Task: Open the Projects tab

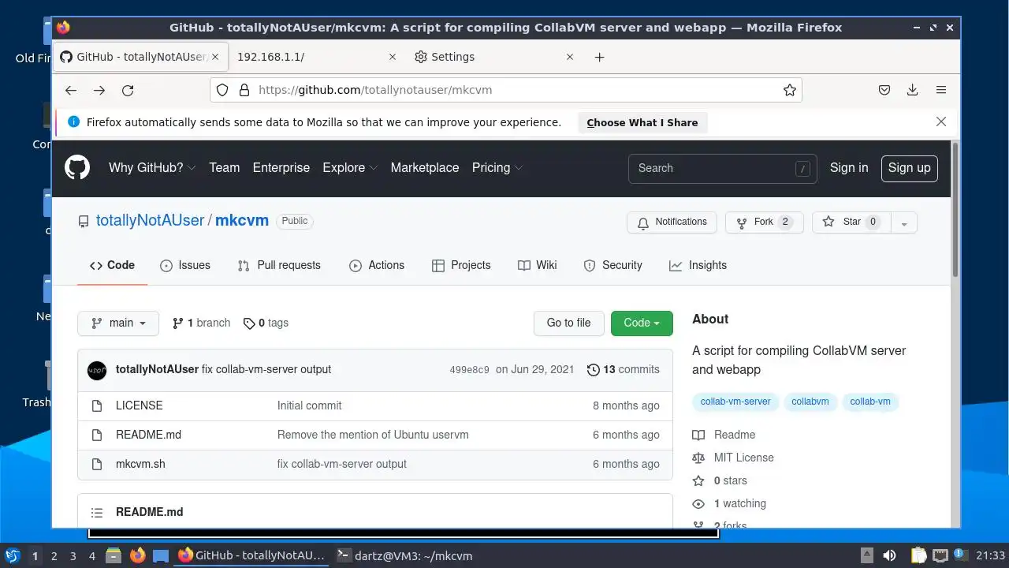Action: click(461, 265)
